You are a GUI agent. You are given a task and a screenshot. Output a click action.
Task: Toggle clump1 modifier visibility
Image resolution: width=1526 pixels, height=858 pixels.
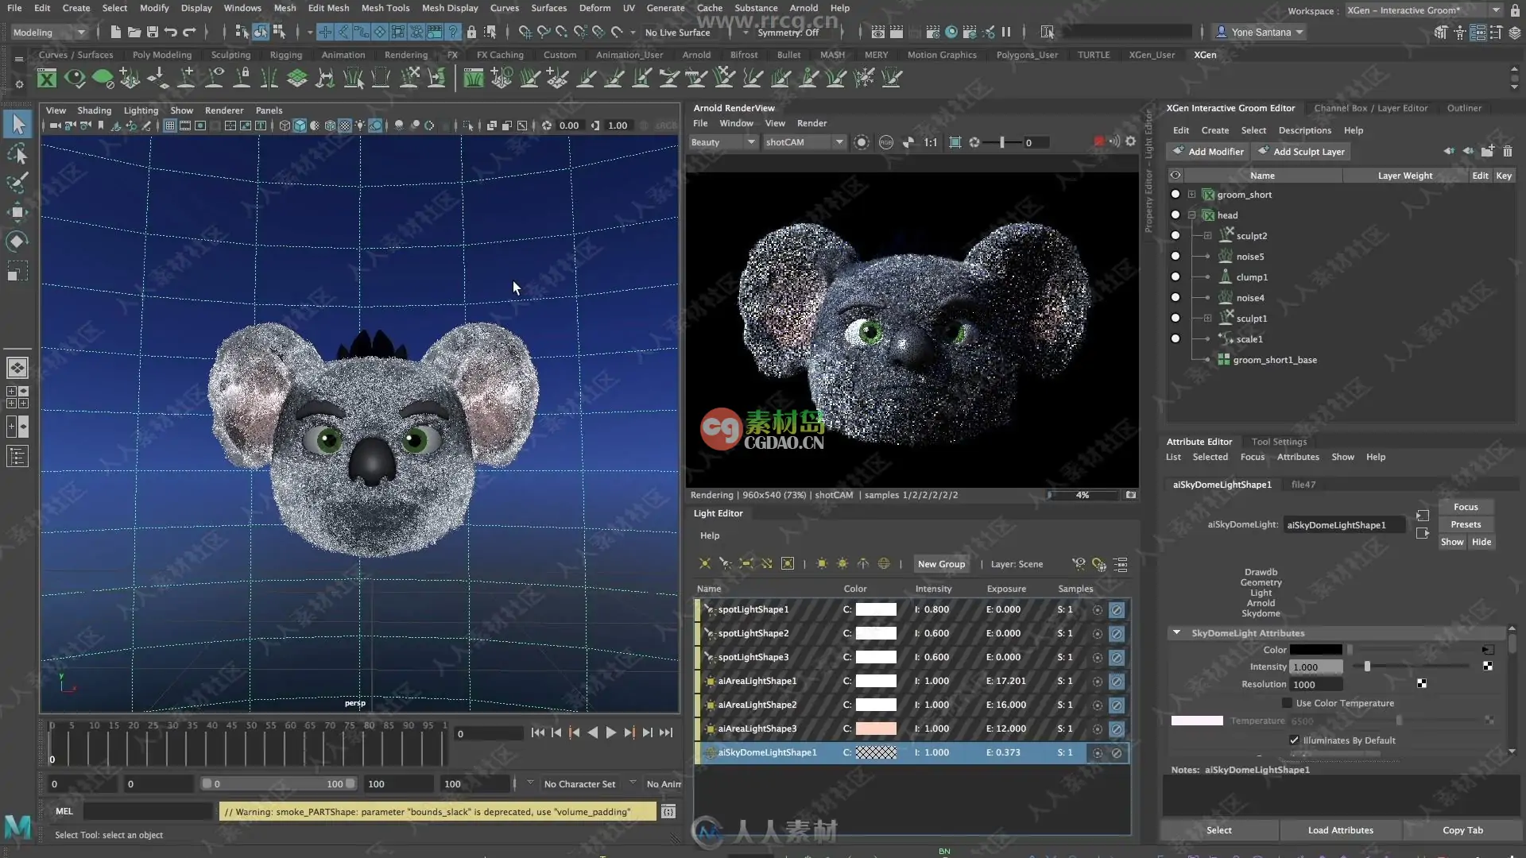[1175, 276]
